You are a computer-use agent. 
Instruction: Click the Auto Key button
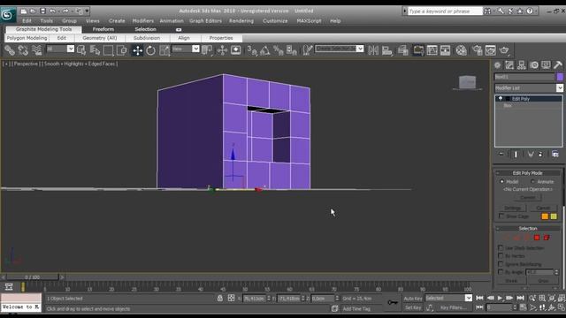[413, 299]
